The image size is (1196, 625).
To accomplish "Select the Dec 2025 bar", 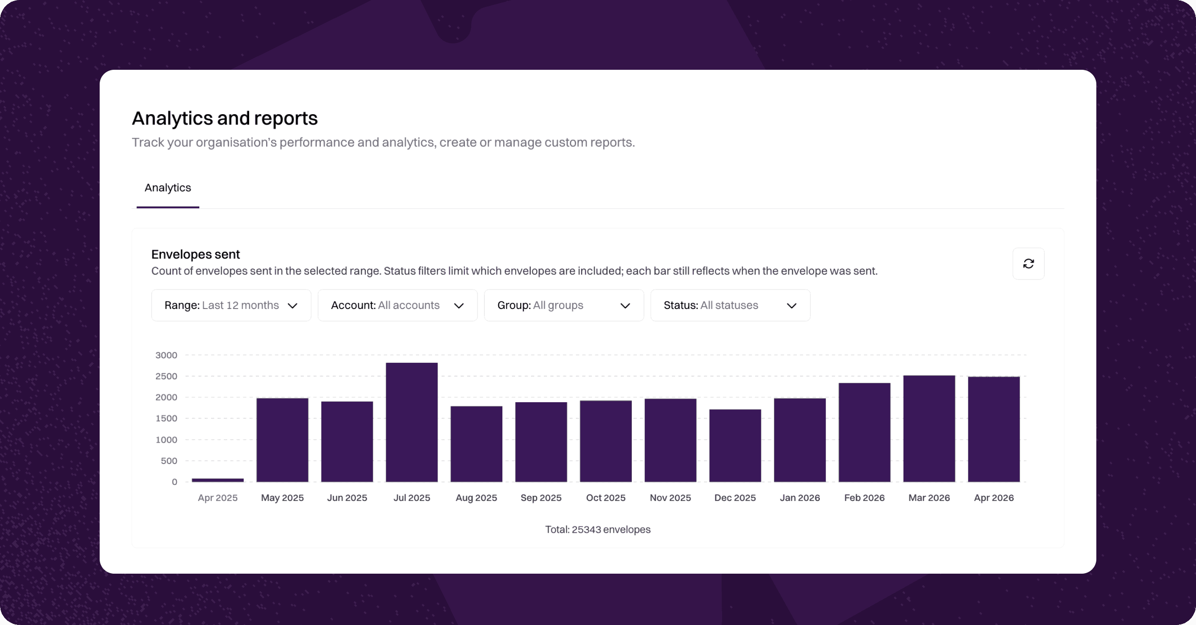I will (x=735, y=446).
